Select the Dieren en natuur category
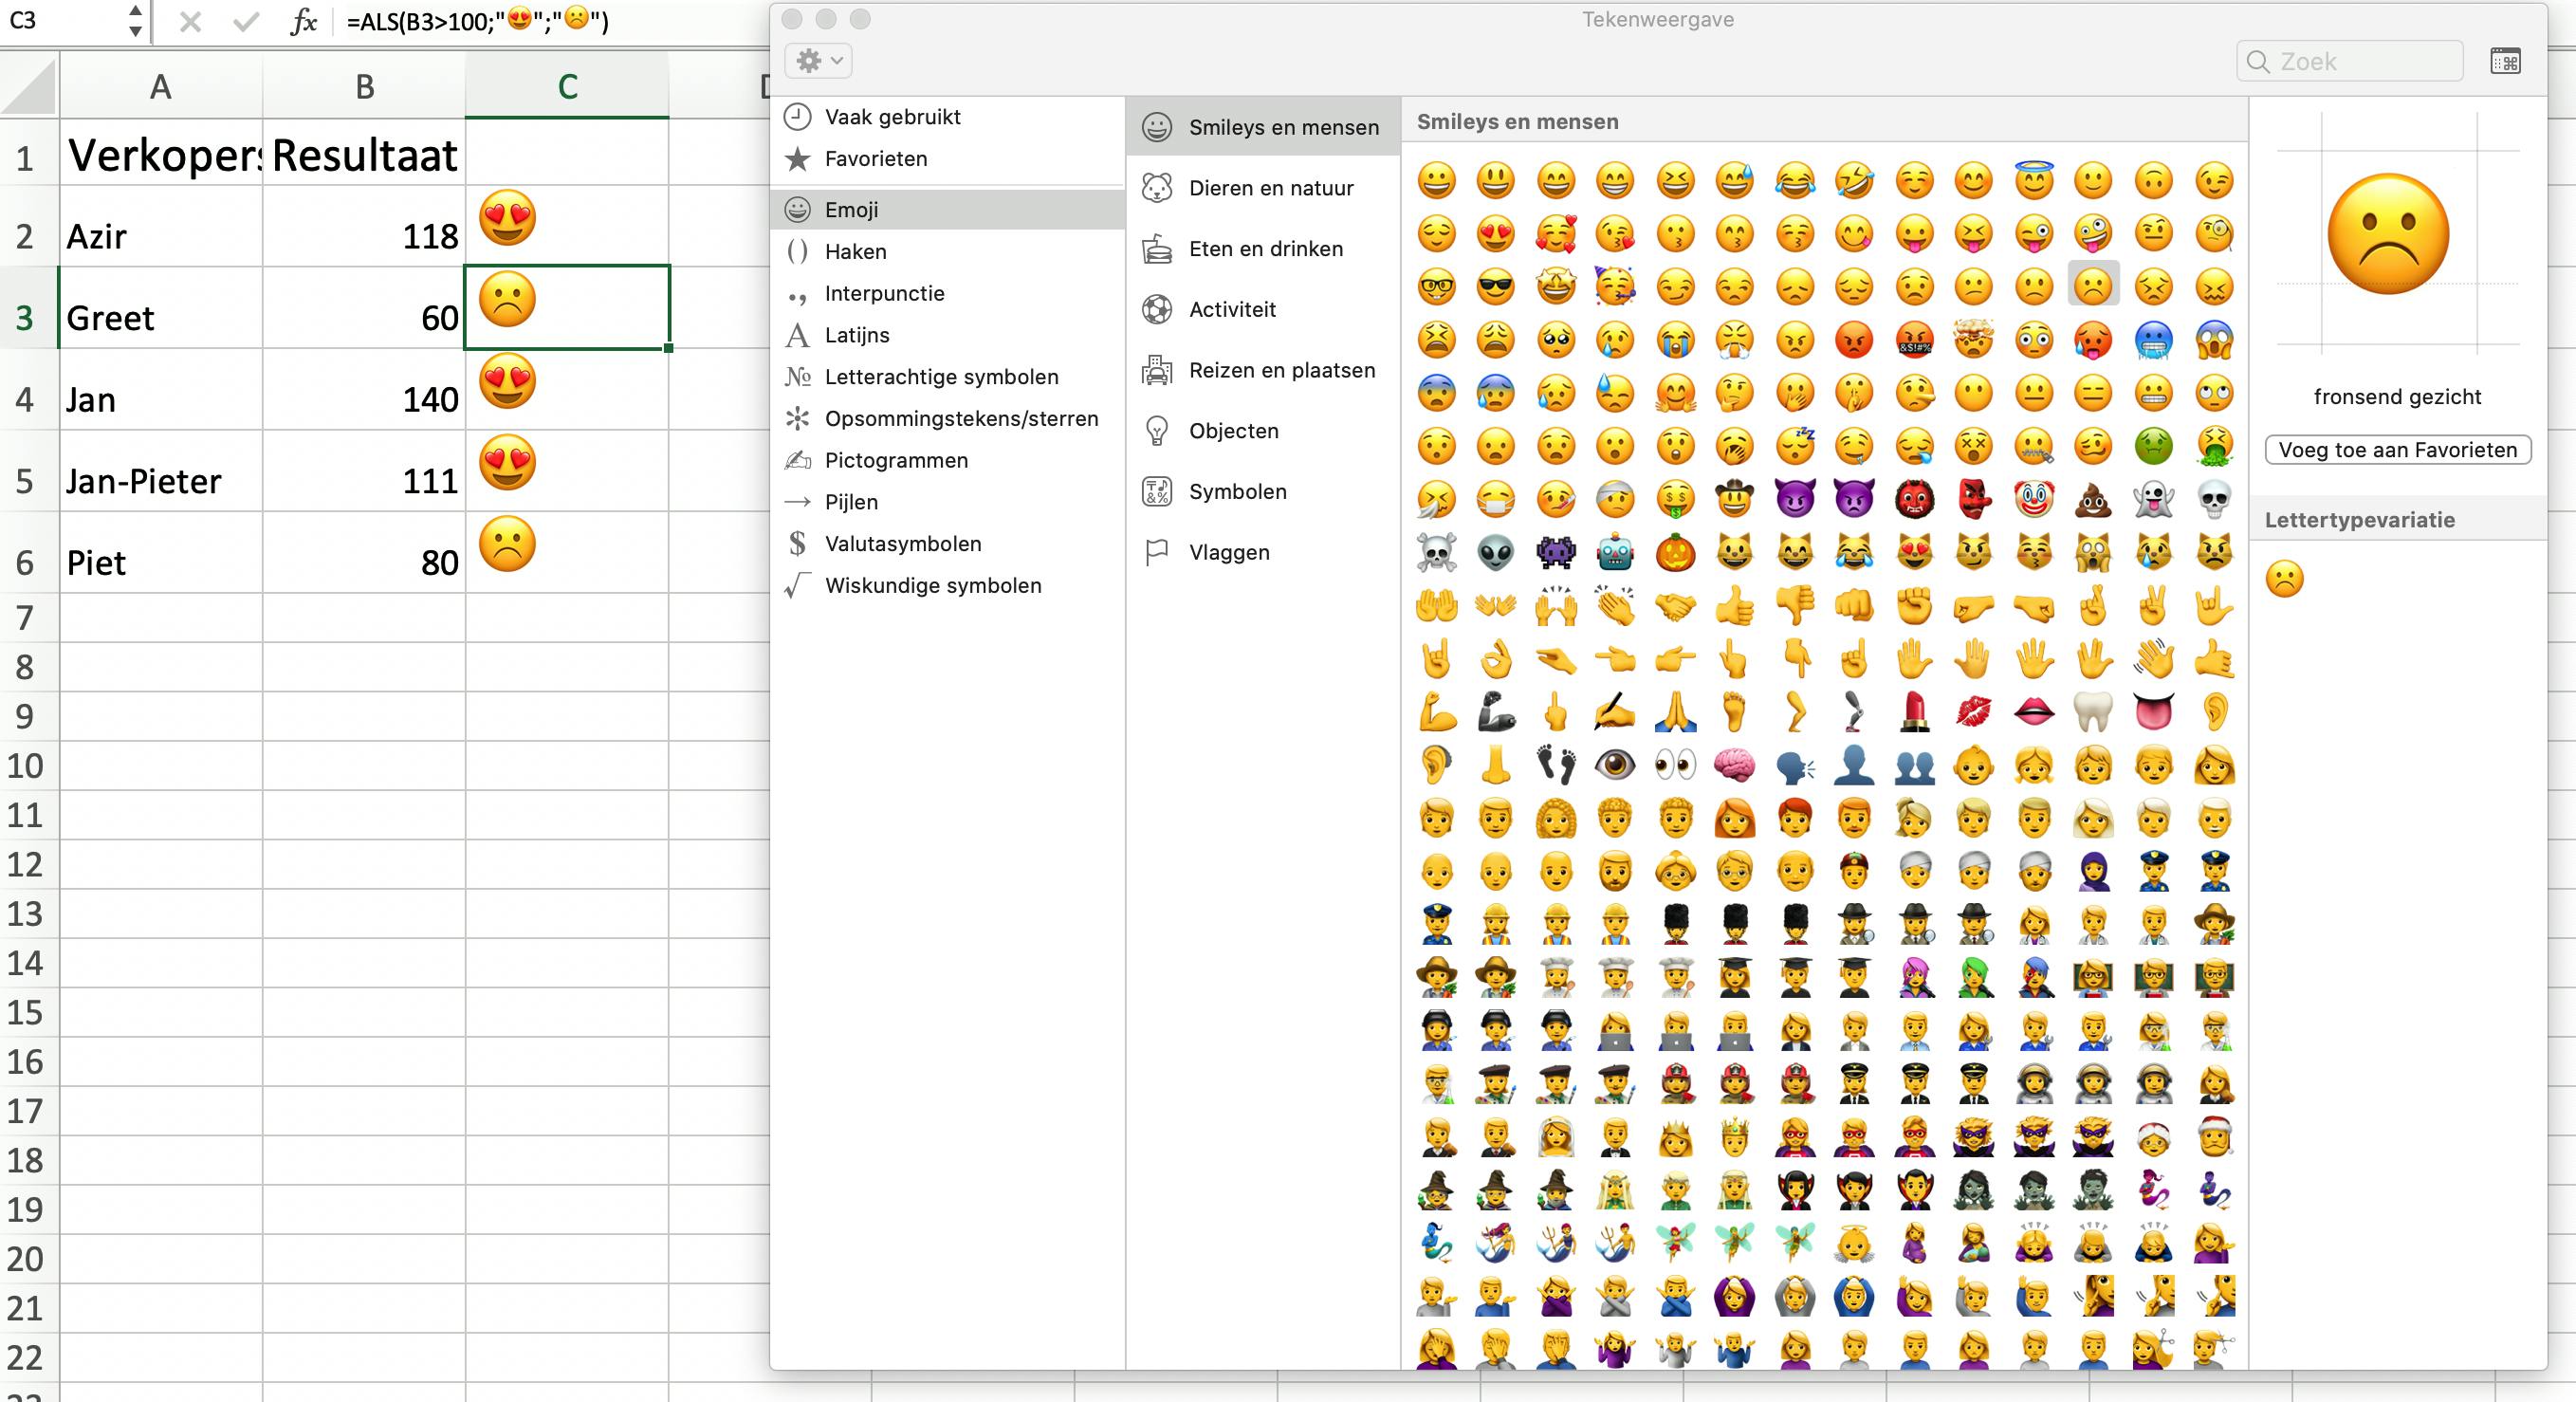This screenshot has height=1402, width=2576. (1270, 188)
